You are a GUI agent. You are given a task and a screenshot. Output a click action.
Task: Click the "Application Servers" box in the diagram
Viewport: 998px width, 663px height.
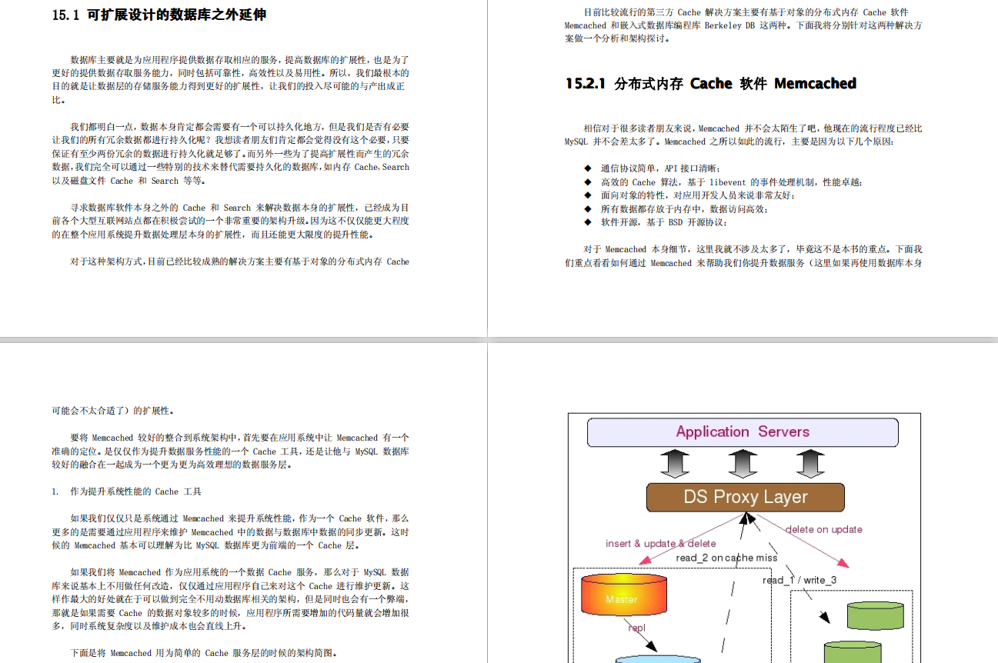(x=743, y=432)
